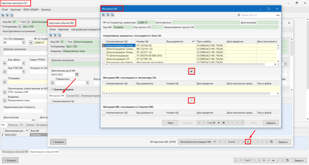
Task: Click the ТП folder icon in Методики МК toolbar
Action: coord(103,15)
